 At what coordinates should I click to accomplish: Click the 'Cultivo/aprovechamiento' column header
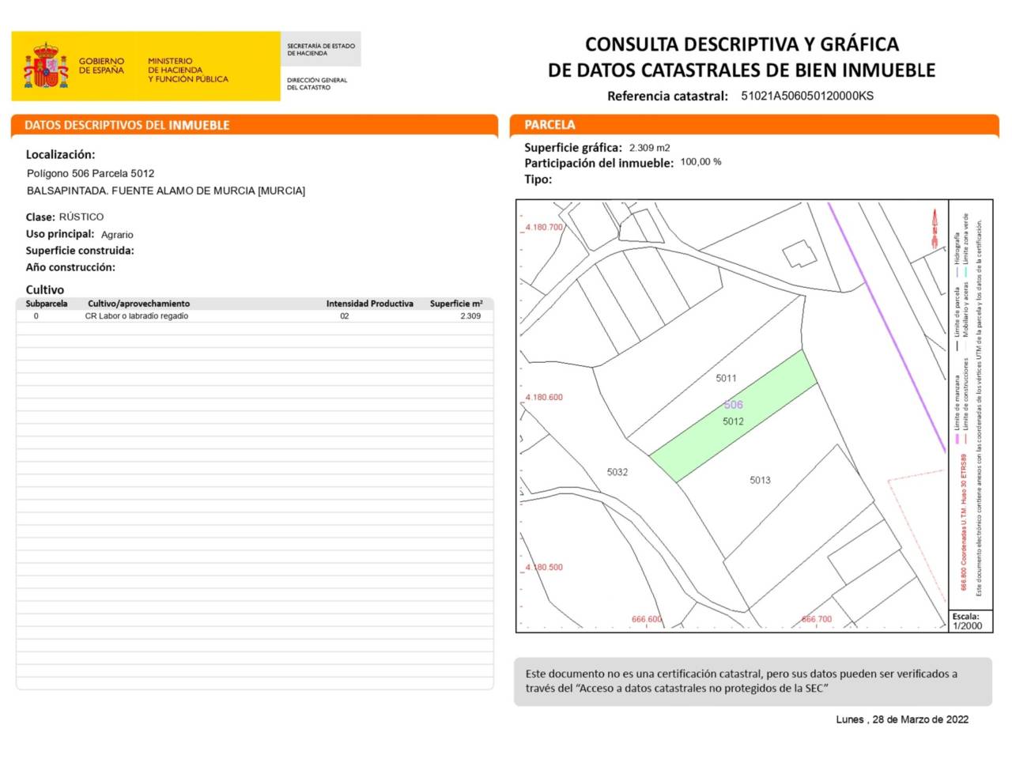click(x=138, y=304)
